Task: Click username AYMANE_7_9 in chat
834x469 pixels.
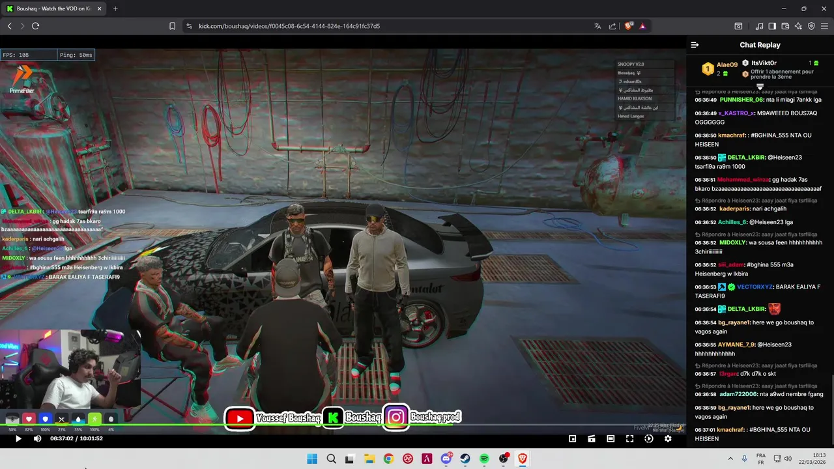Action: [x=736, y=344]
